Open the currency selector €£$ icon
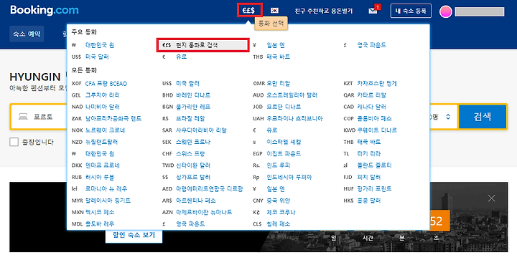 point(248,11)
